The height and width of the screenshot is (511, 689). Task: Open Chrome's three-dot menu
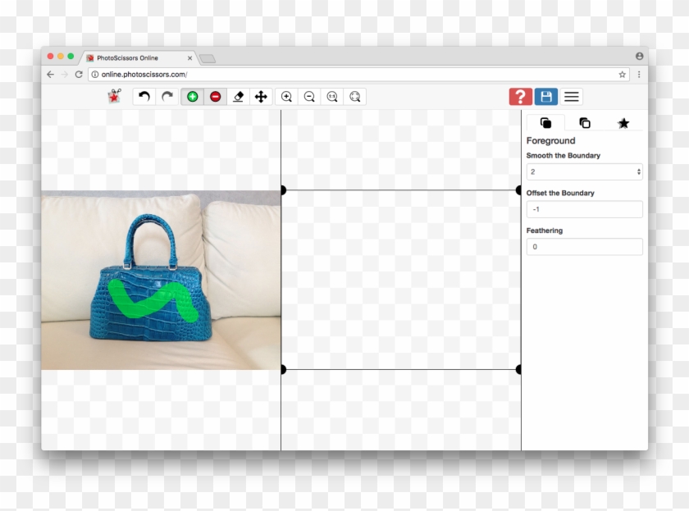click(639, 74)
